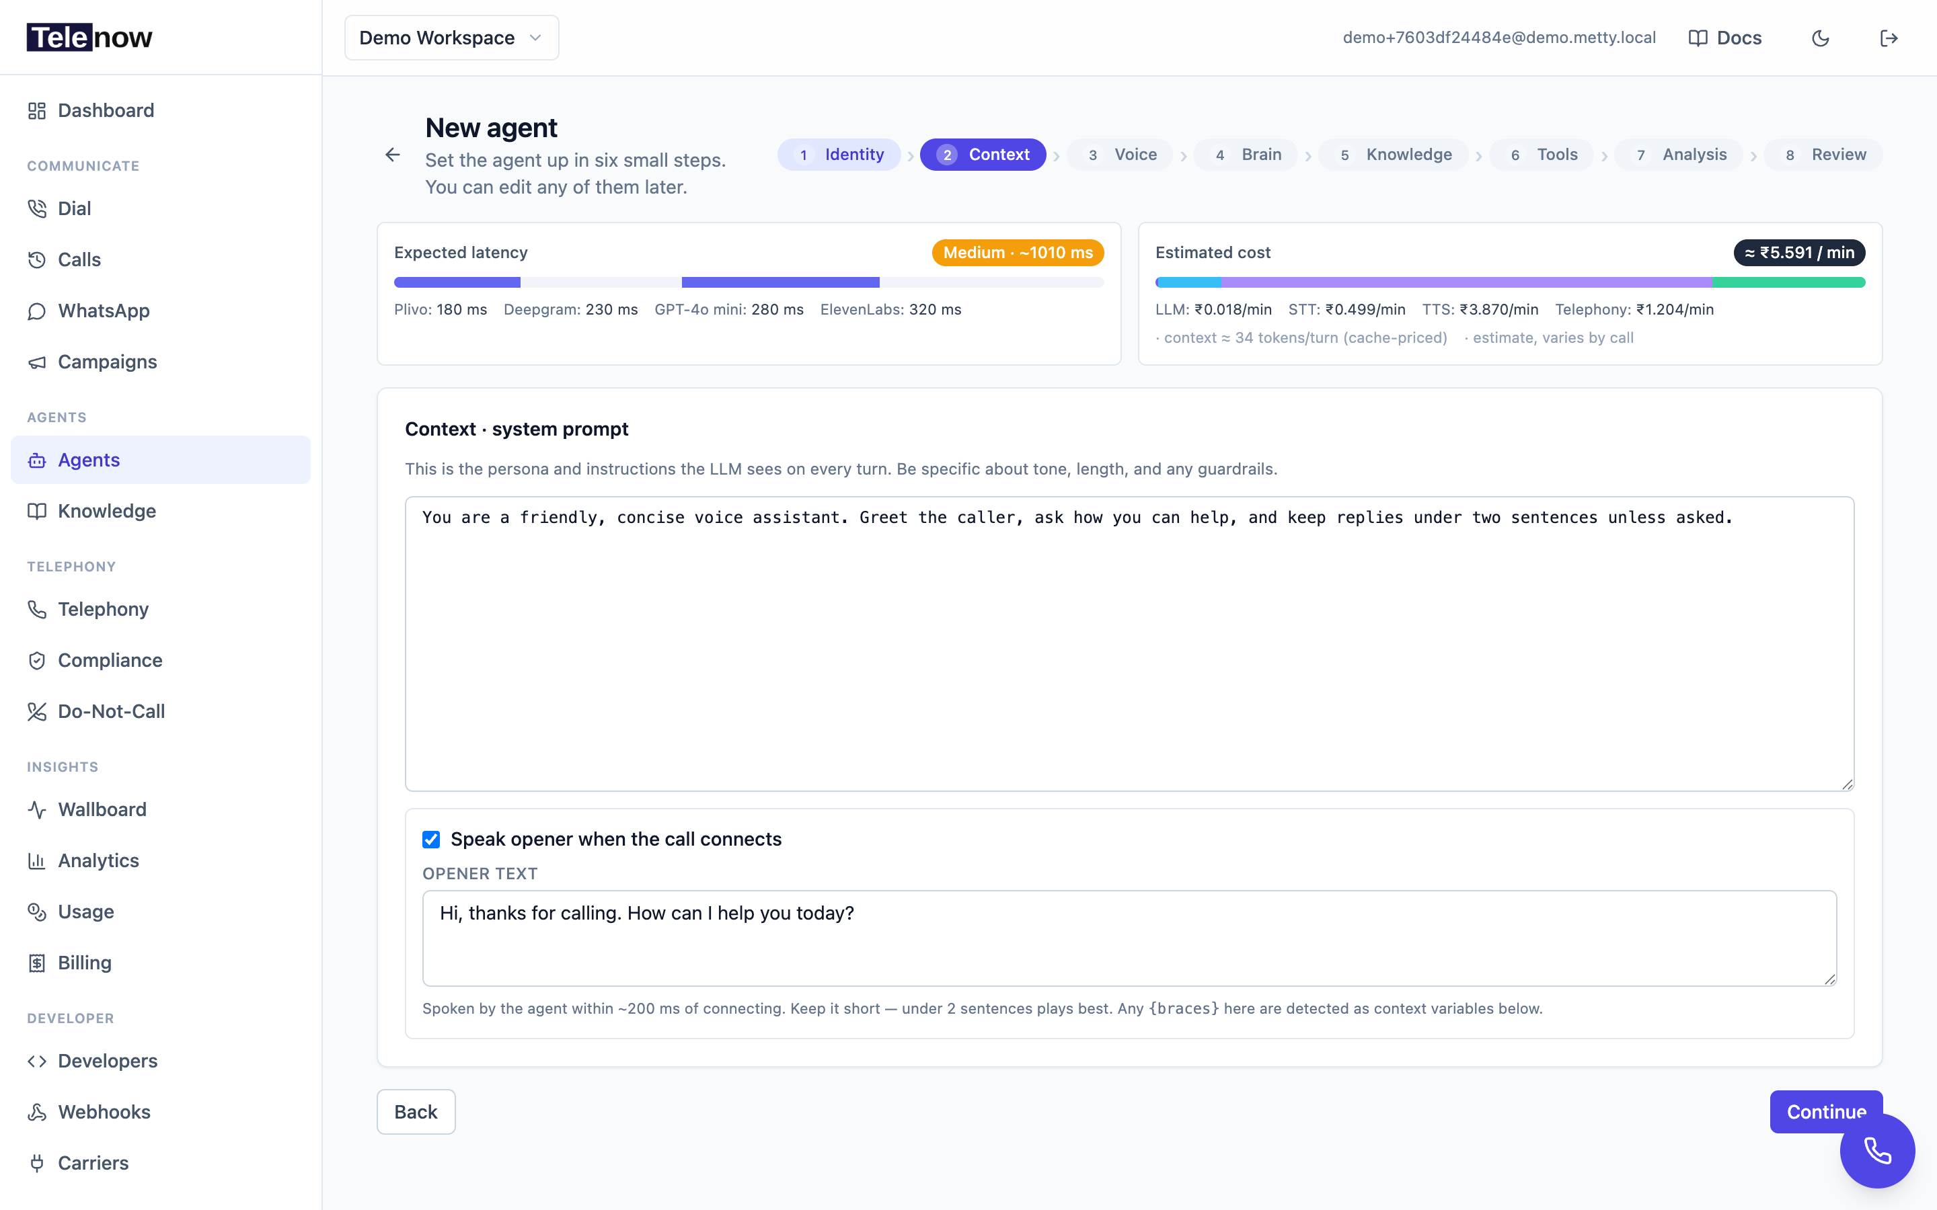Click the Agents robot icon
The image size is (1937, 1210).
37,460
